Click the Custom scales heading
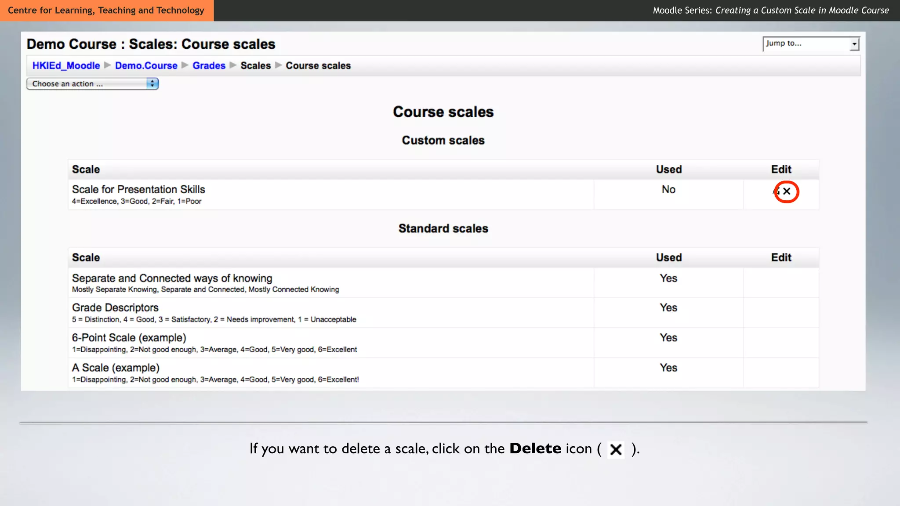The height and width of the screenshot is (506, 900). [443, 140]
